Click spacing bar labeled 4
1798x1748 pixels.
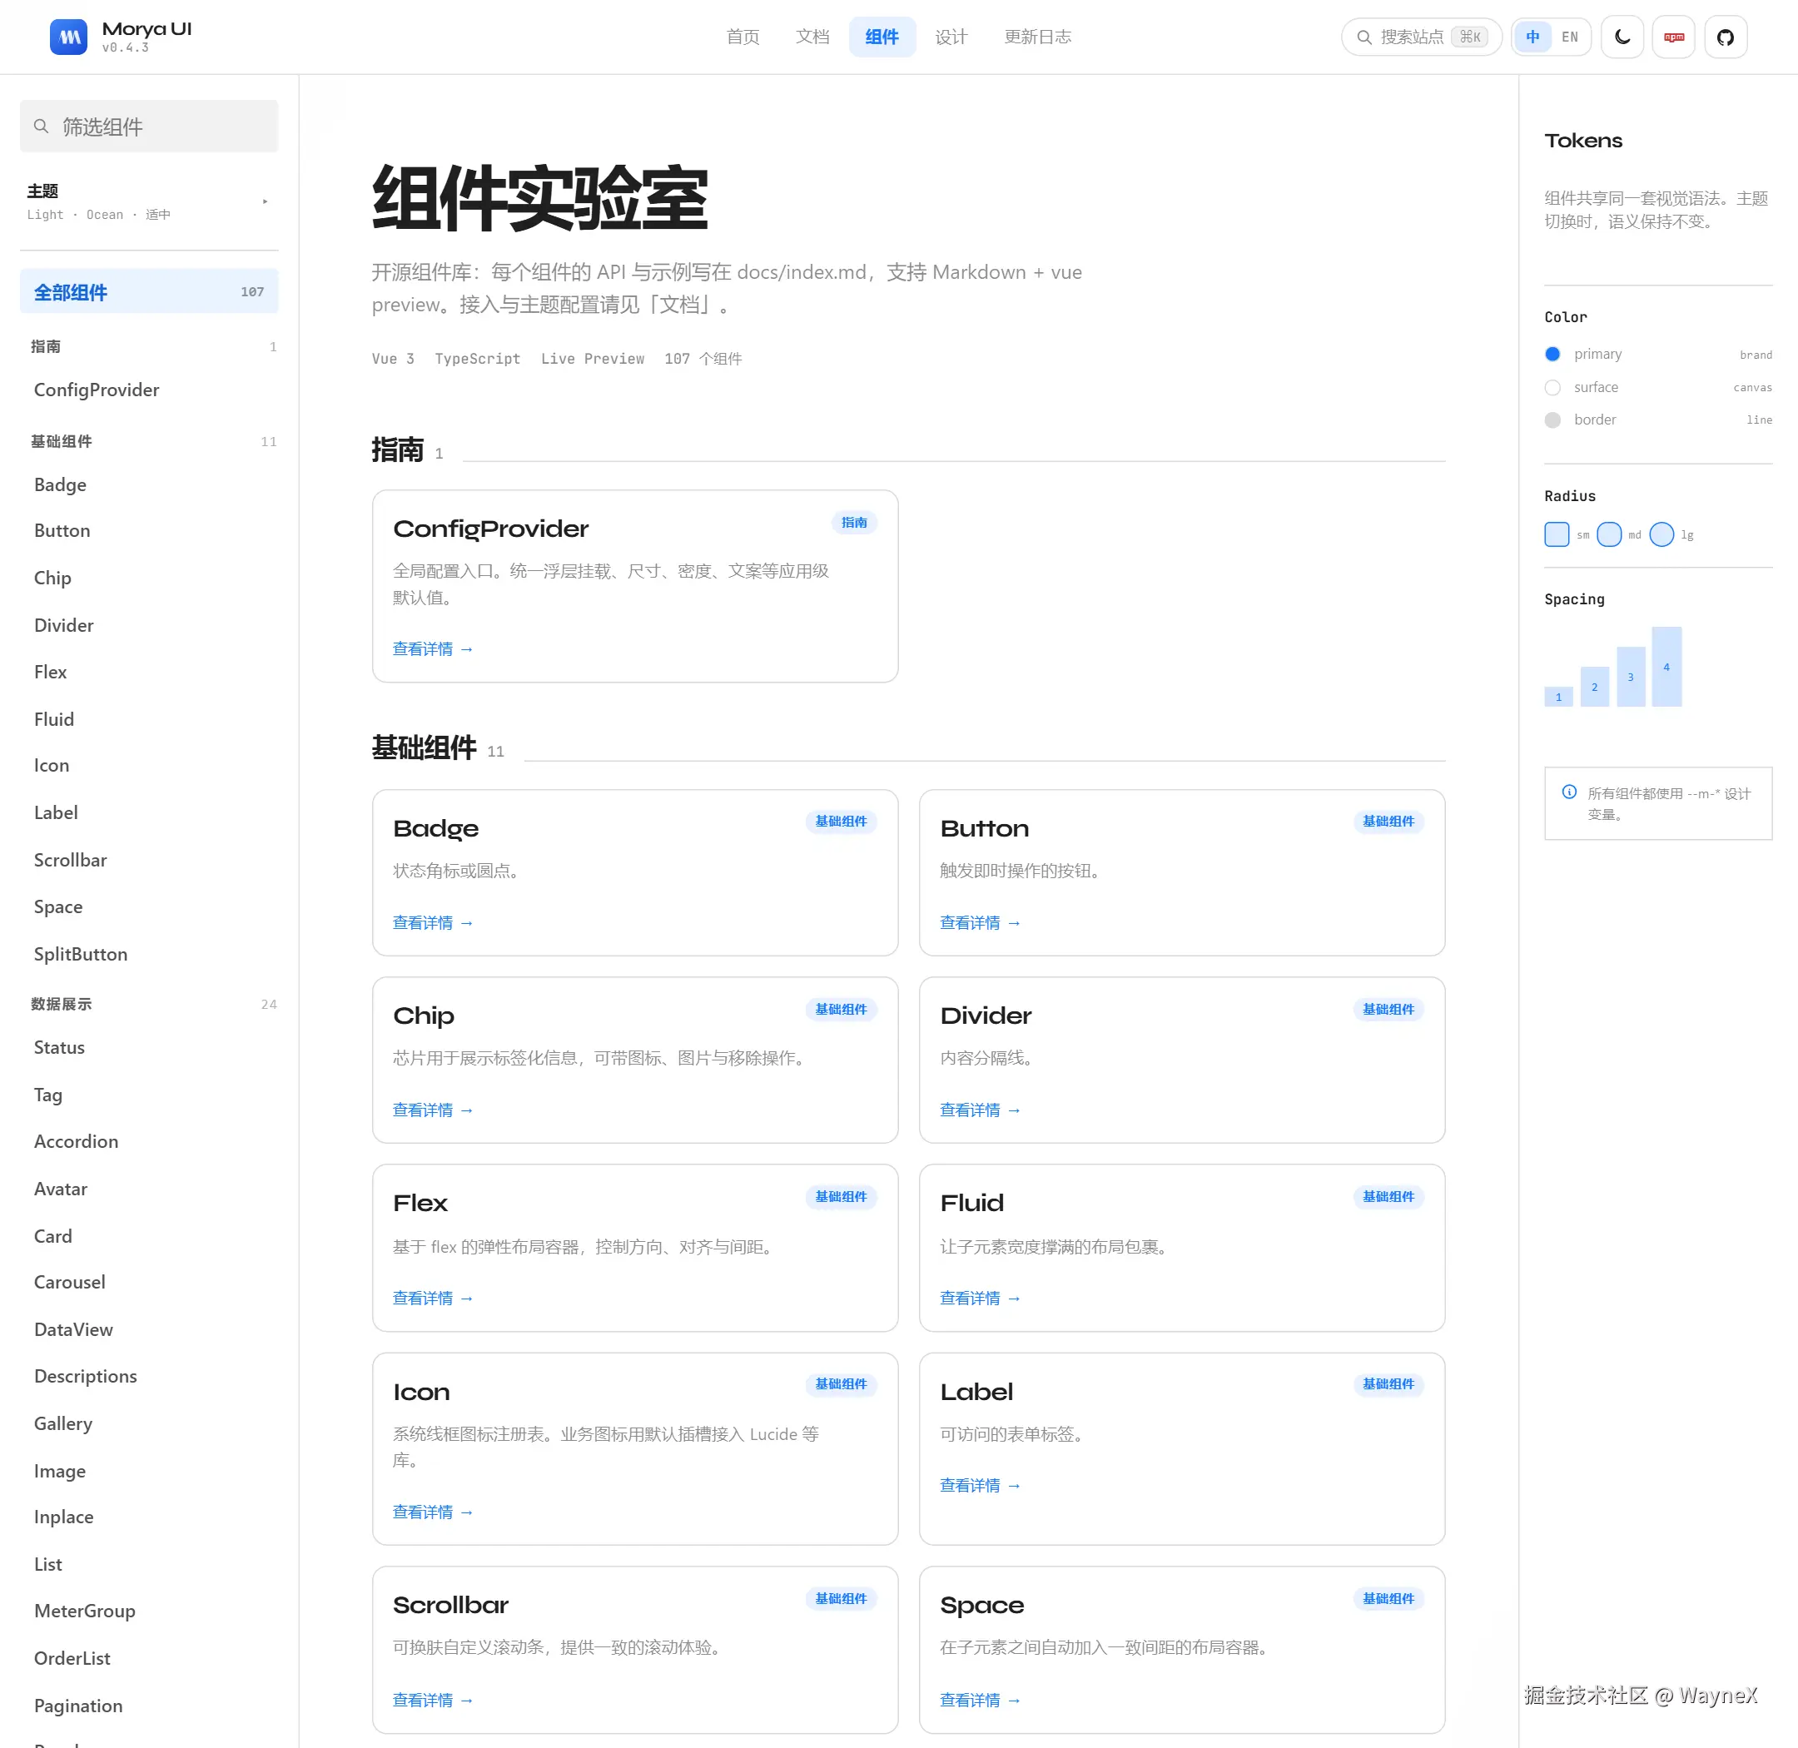pos(1666,667)
